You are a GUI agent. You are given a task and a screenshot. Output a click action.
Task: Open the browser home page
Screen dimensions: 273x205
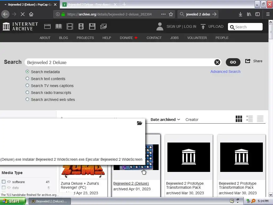31,14
